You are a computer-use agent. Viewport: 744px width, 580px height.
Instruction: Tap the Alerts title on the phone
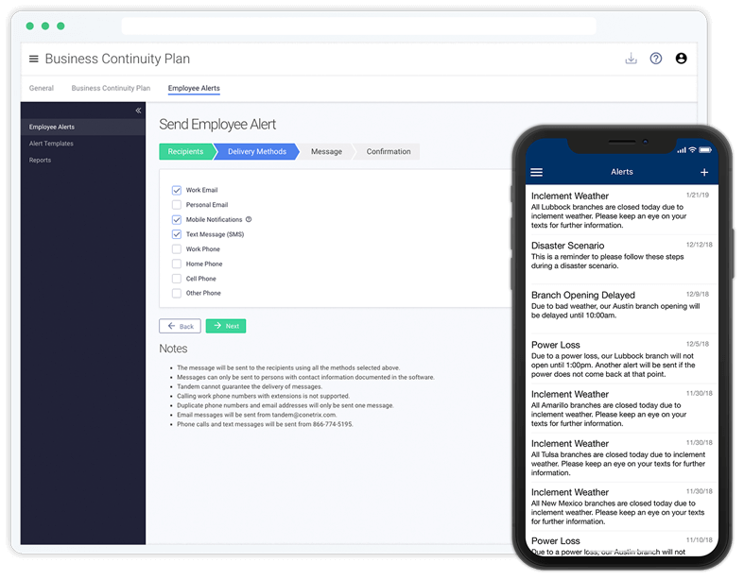point(622,172)
